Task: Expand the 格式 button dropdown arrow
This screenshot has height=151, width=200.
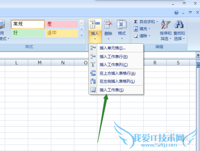Action: point(122,39)
